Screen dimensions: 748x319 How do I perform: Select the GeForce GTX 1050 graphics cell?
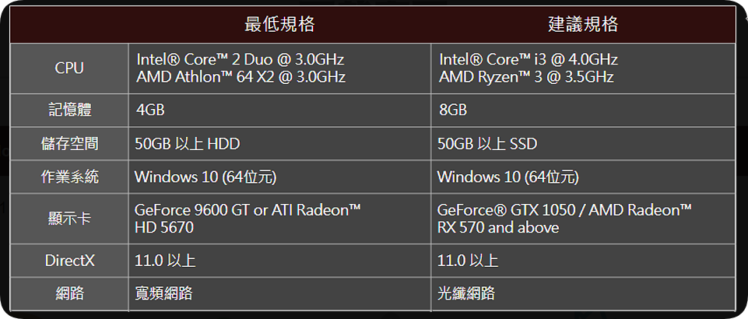[x=564, y=219]
